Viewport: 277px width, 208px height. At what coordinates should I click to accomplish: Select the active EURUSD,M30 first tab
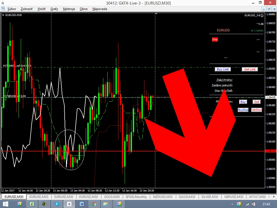pos(14,197)
